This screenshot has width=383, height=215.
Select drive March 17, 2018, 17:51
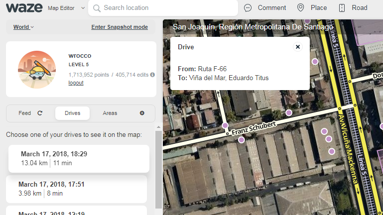coord(77,189)
